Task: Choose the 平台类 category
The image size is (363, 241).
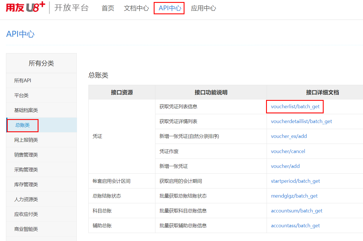Action: coord(21,95)
